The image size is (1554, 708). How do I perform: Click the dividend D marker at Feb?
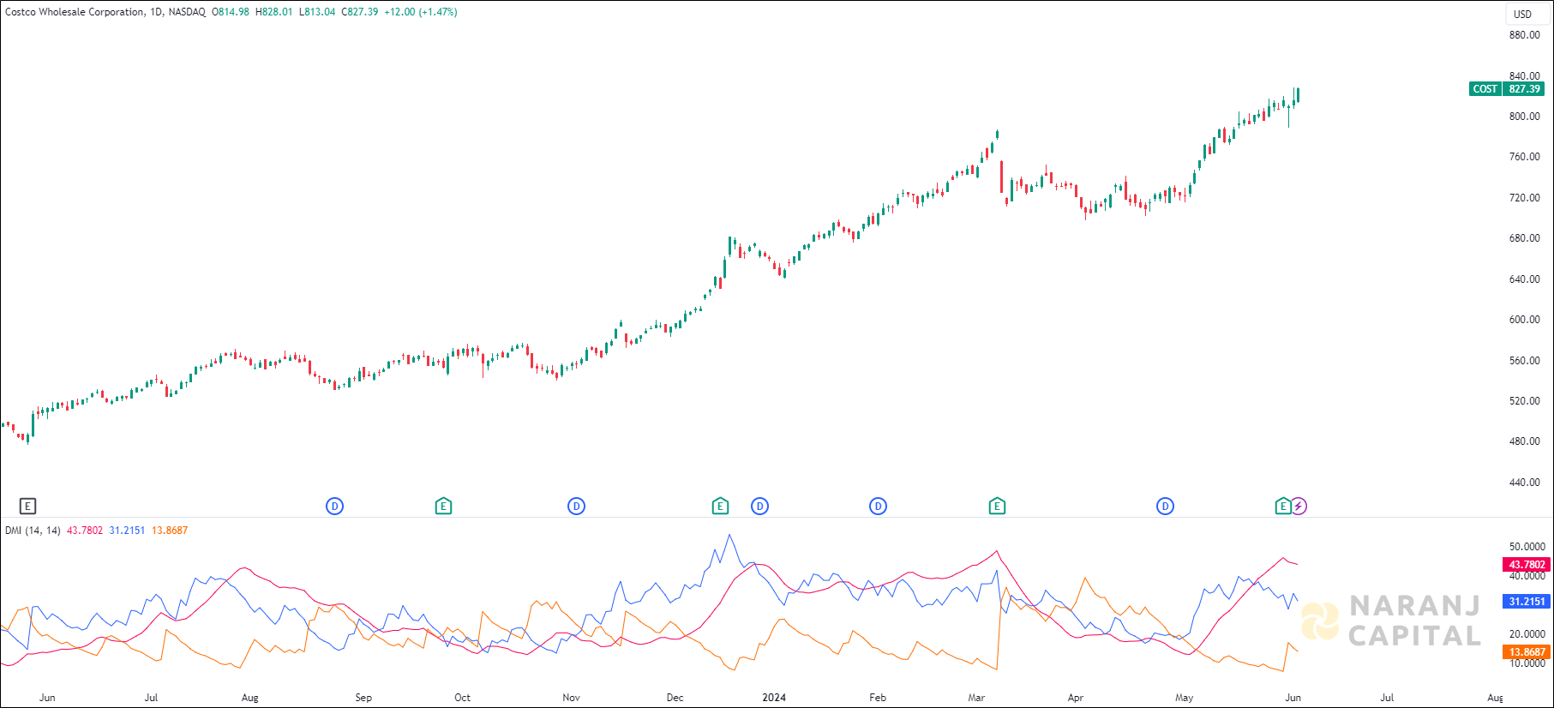point(879,507)
